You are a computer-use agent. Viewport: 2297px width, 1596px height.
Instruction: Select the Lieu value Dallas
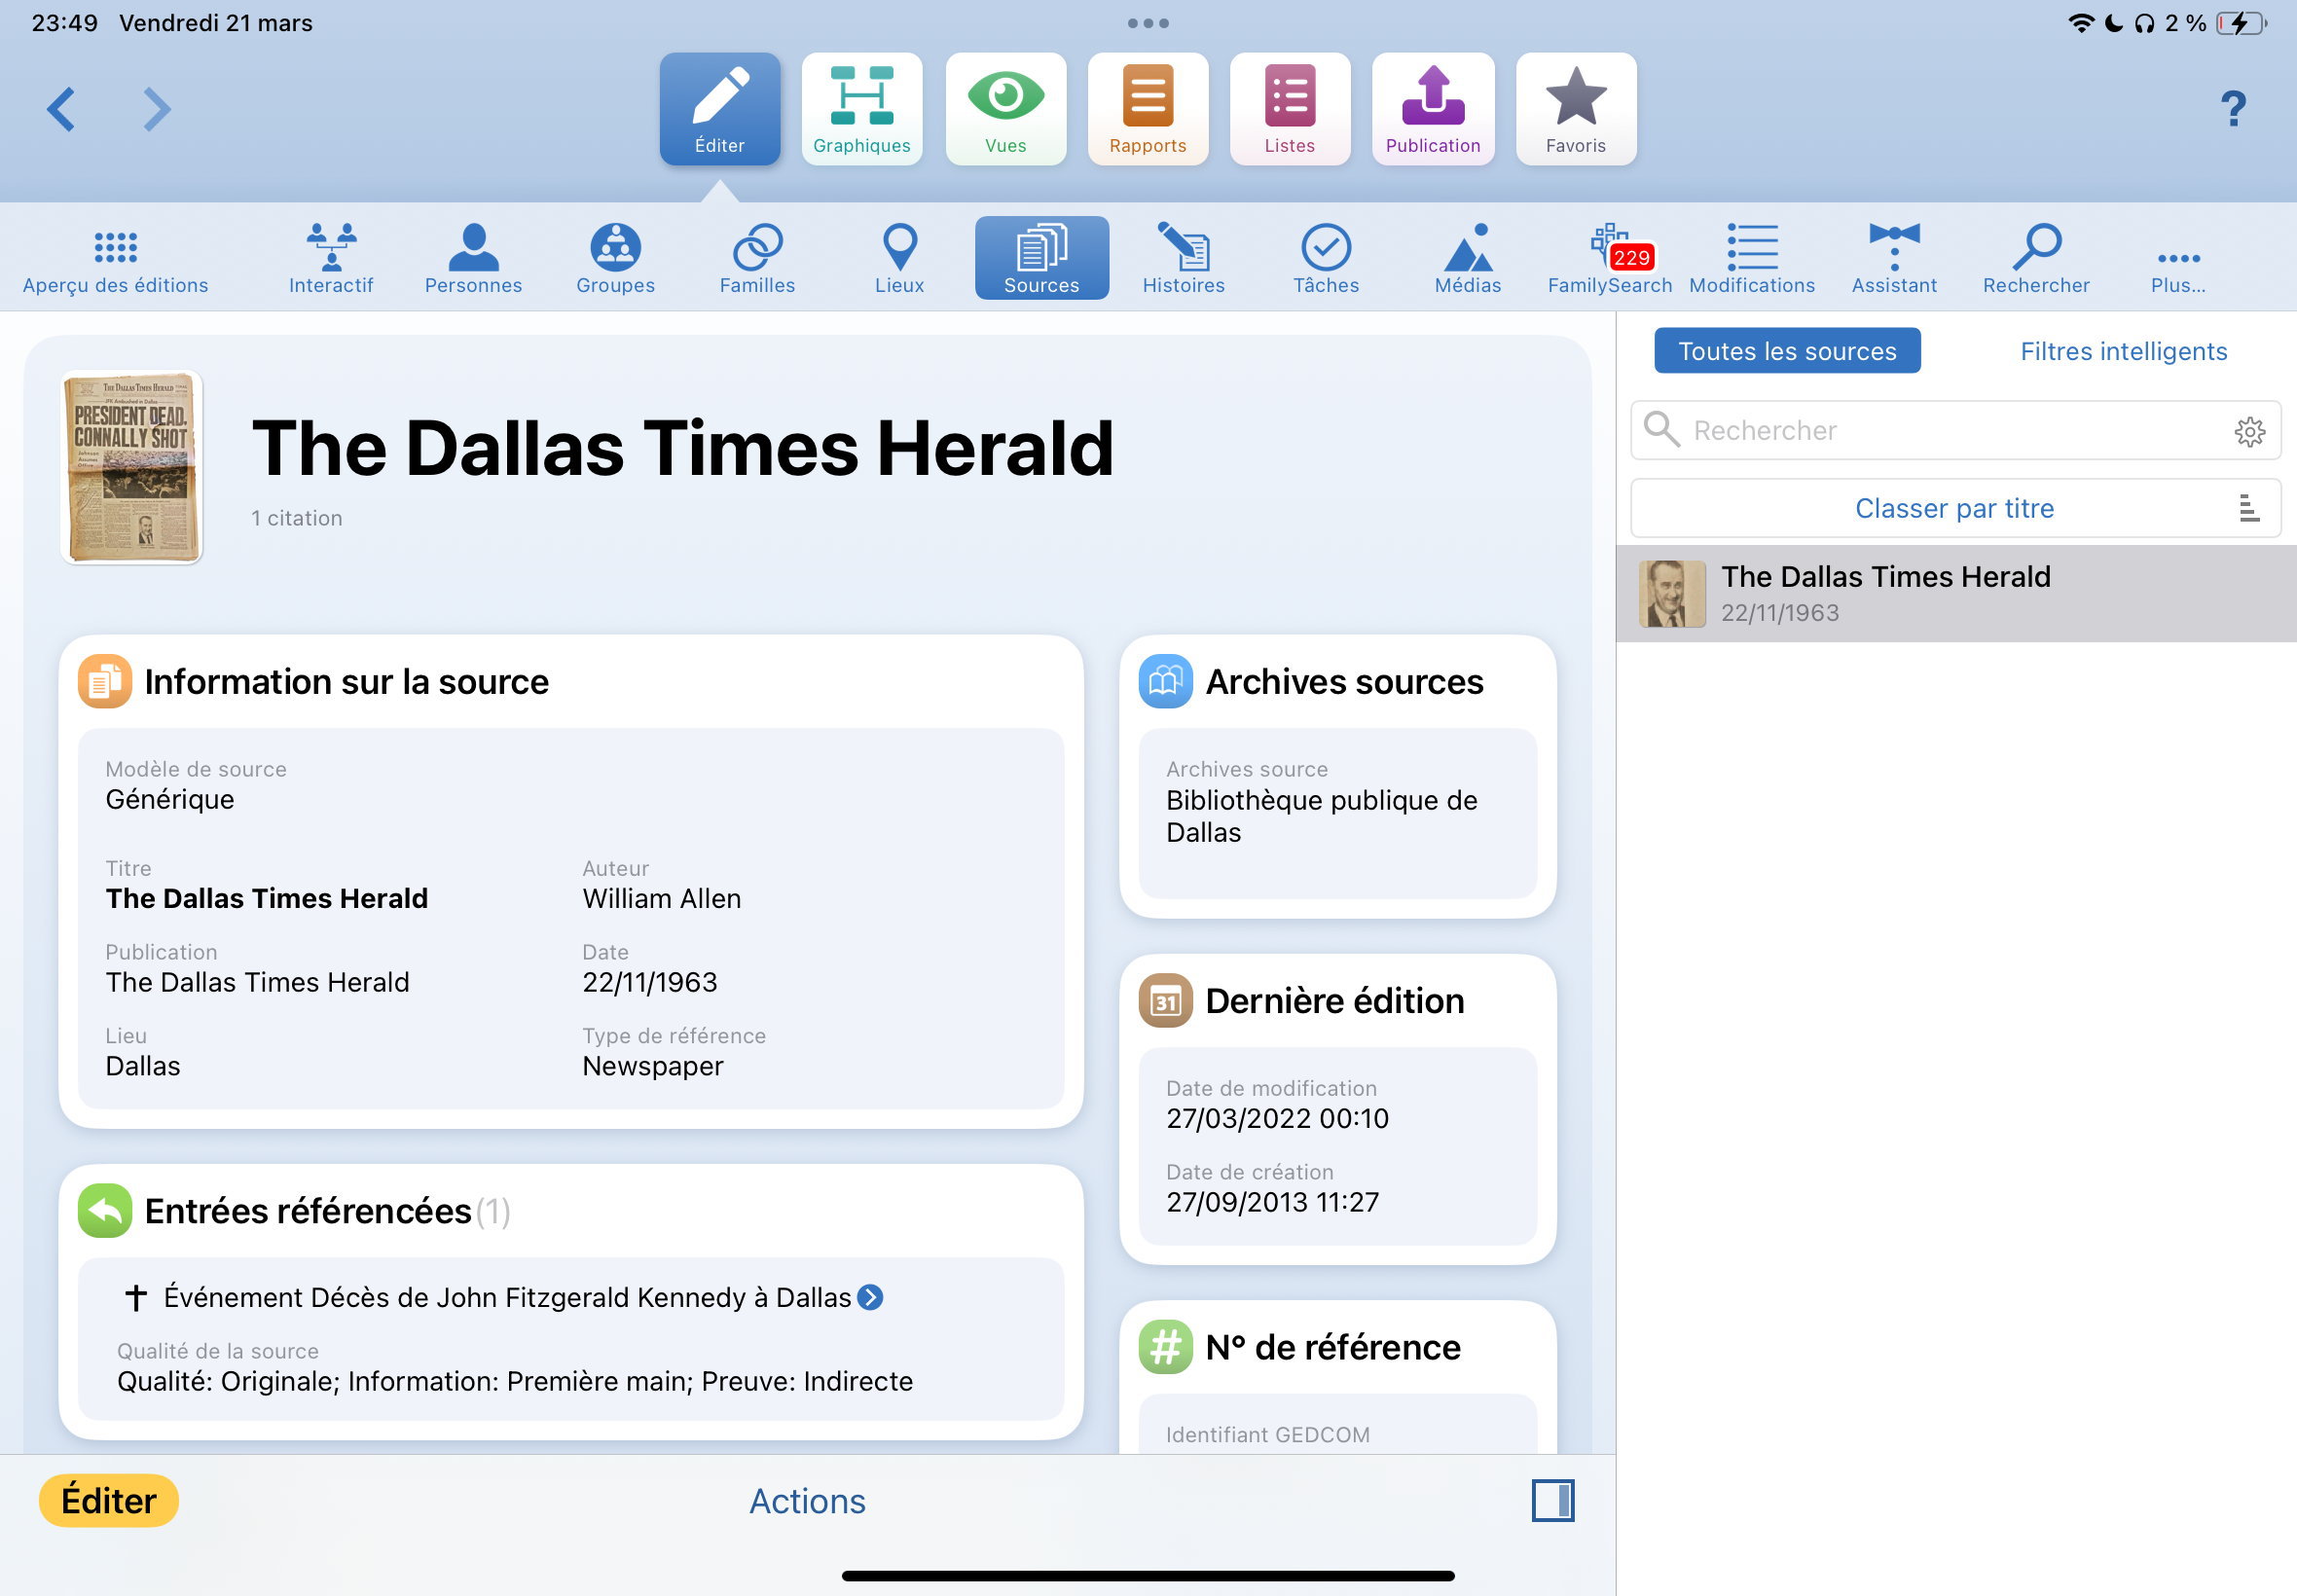(x=143, y=1066)
